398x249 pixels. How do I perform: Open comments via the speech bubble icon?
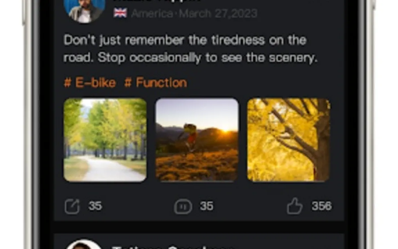(x=183, y=207)
